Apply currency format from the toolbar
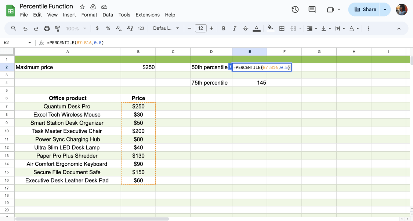 tap(97, 28)
